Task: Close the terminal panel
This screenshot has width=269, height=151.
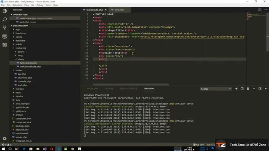Action: (x=266, y=89)
